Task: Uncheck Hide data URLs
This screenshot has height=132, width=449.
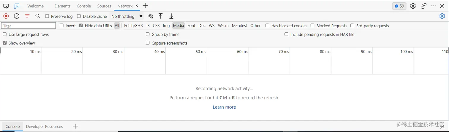Action: (x=81, y=26)
